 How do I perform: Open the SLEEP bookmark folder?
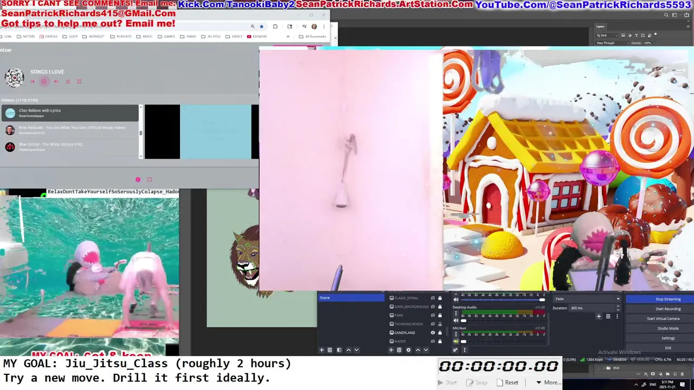(x=70, y=36)
